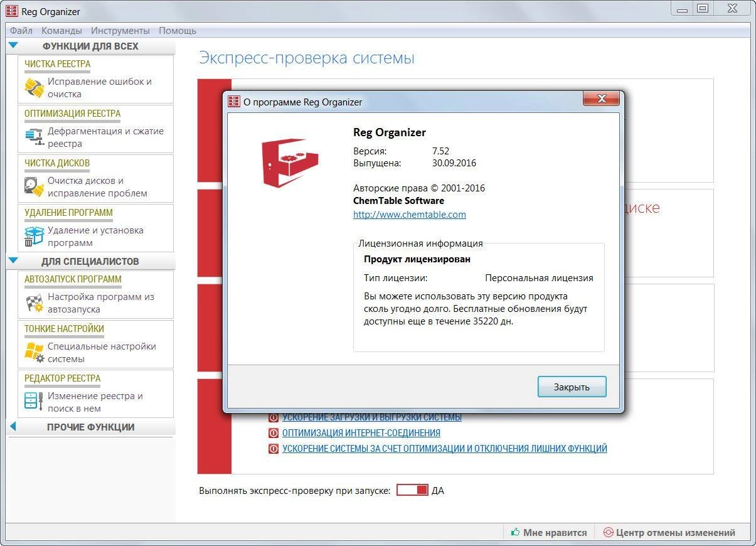756x546 pixels.
Task: Select ЧИСТКА РЕЕСТРА heading
Action: [57, 64]
